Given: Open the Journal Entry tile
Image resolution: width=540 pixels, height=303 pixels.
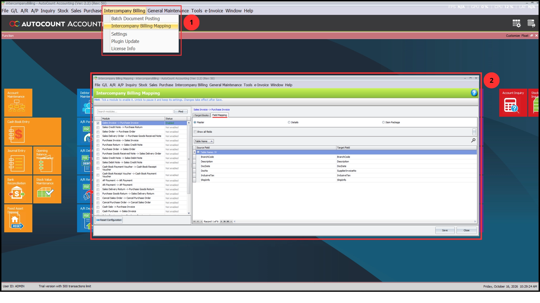Looking at the screenshot, I should coord(18,160).
